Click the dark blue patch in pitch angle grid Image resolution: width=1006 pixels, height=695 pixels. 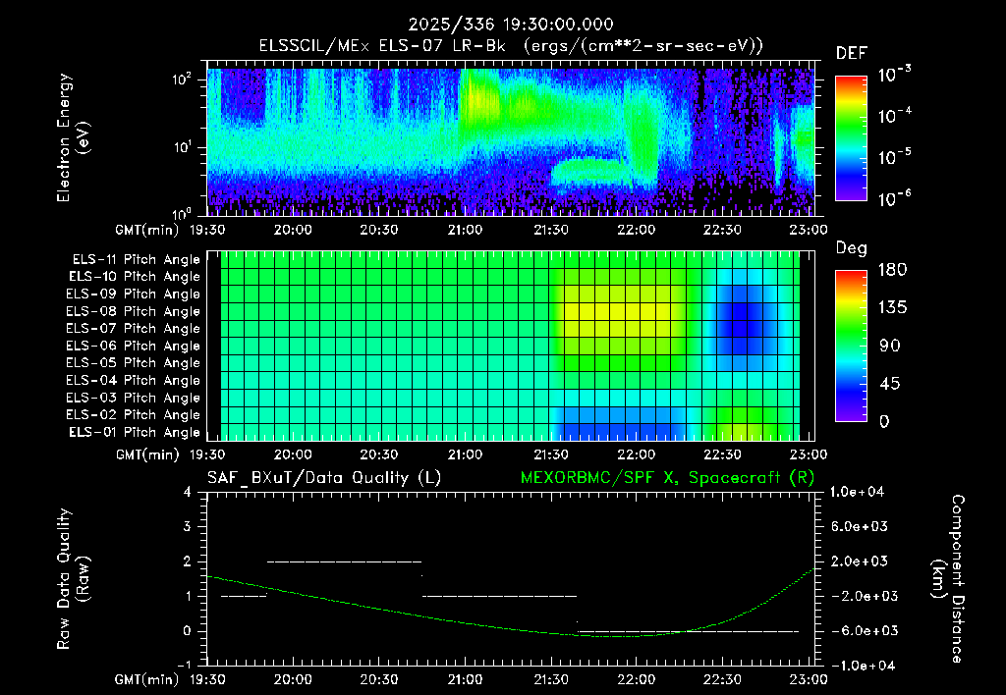(739, 319)
